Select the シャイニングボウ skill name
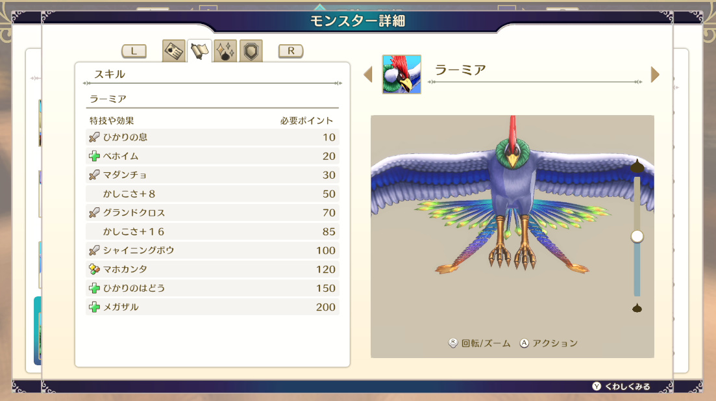 [x=138, y=250]
